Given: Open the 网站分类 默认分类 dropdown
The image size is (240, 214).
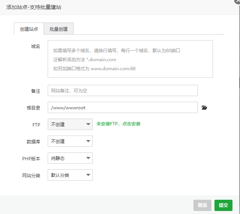Looking at the screenshot, I should (70, 175).
